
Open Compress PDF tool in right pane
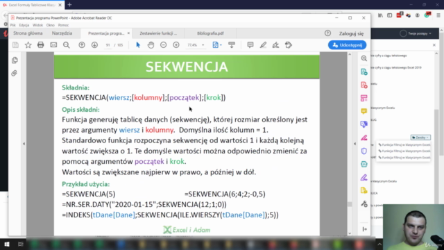pos(364,164)
